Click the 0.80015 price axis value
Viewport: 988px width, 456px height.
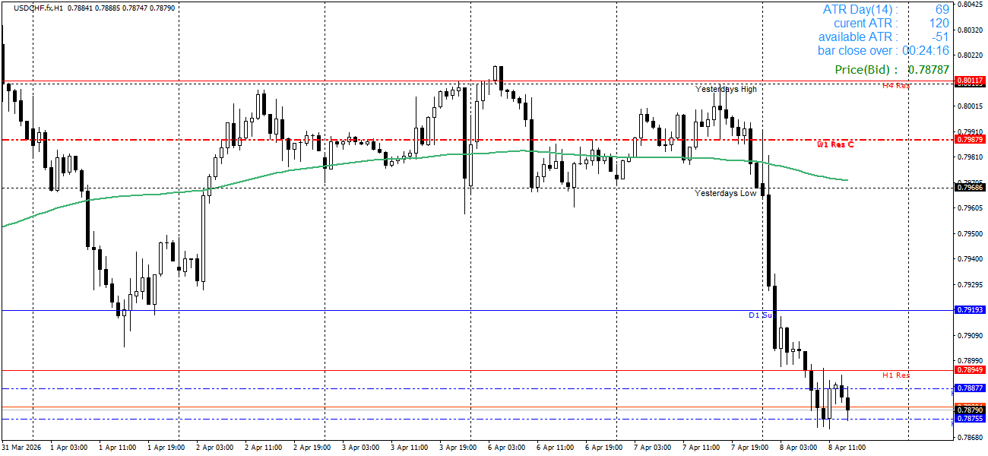(x=970, y=106)
